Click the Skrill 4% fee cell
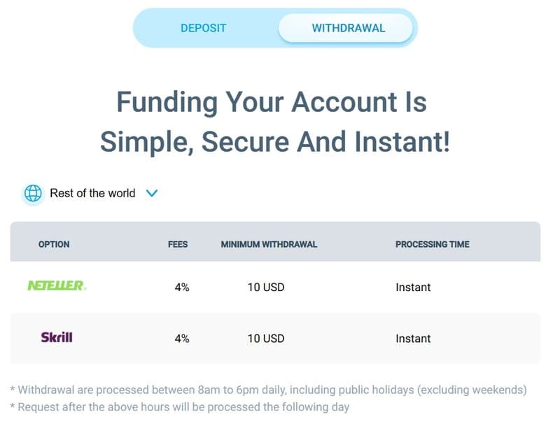Screen dimensions: 560x433 pyautogui.click(x=182, y=339)
